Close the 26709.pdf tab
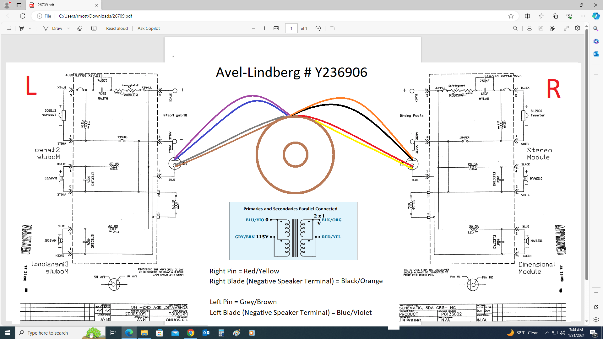Image resolution: width=603 pixels, height=339 pixels. (x=96, y=5)
